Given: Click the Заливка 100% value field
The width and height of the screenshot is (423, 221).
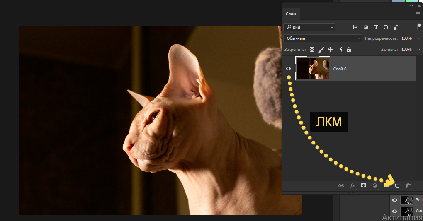Looking at the screenshot, I should click(407, 50).
